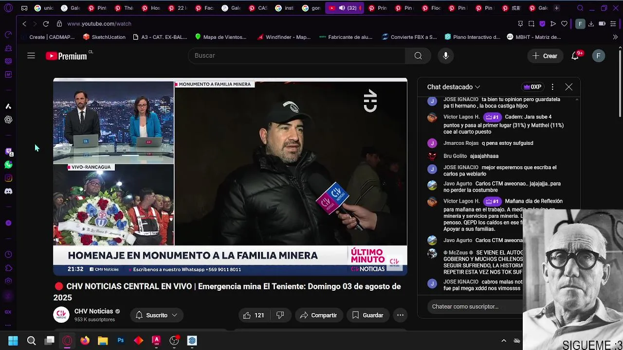
Task: Close the live chat panel
Action: pos(568,87)
